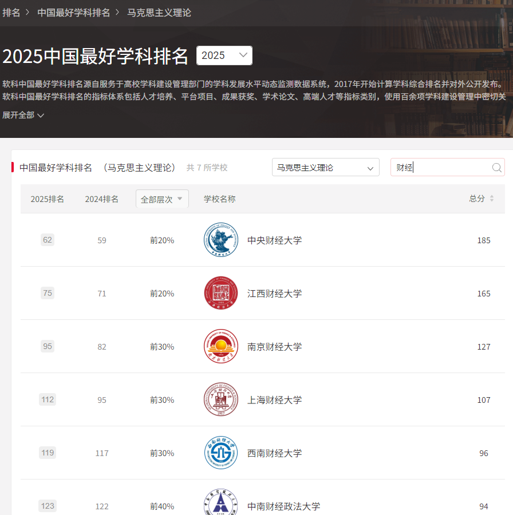This screenshot has height=515, width=513.
Task: Go to 中国最好学科排名 breadcrumb
Action: pyautogui.click(x=73, y=13)
